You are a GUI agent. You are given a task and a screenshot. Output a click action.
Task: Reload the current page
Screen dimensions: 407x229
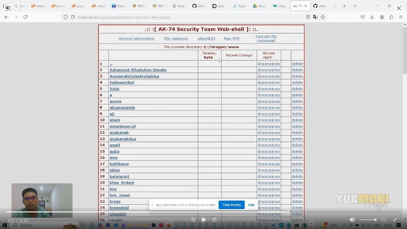tap(26, 17)
